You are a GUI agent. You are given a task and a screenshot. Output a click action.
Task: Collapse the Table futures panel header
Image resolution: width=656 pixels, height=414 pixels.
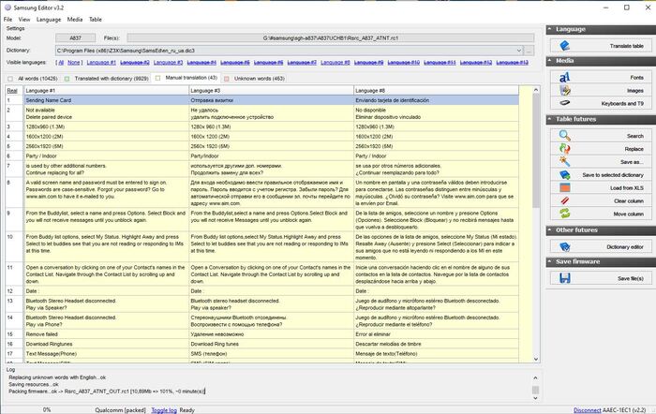tap(601, 119)
